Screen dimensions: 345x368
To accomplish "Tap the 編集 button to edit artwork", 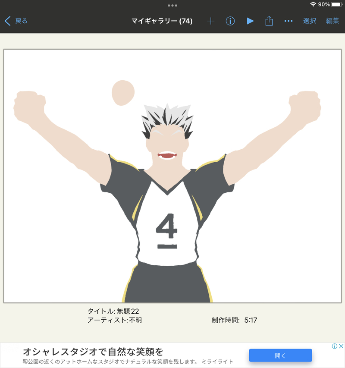I will click(x=332, y=21).
